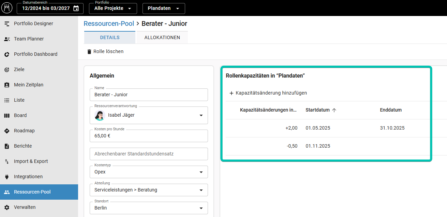Viewport: 447px width, 217px height.
Task: Click the Rollenkapazitäten in "Plandaten" heading
Action: pyautogui.click(x=265, y=76)
